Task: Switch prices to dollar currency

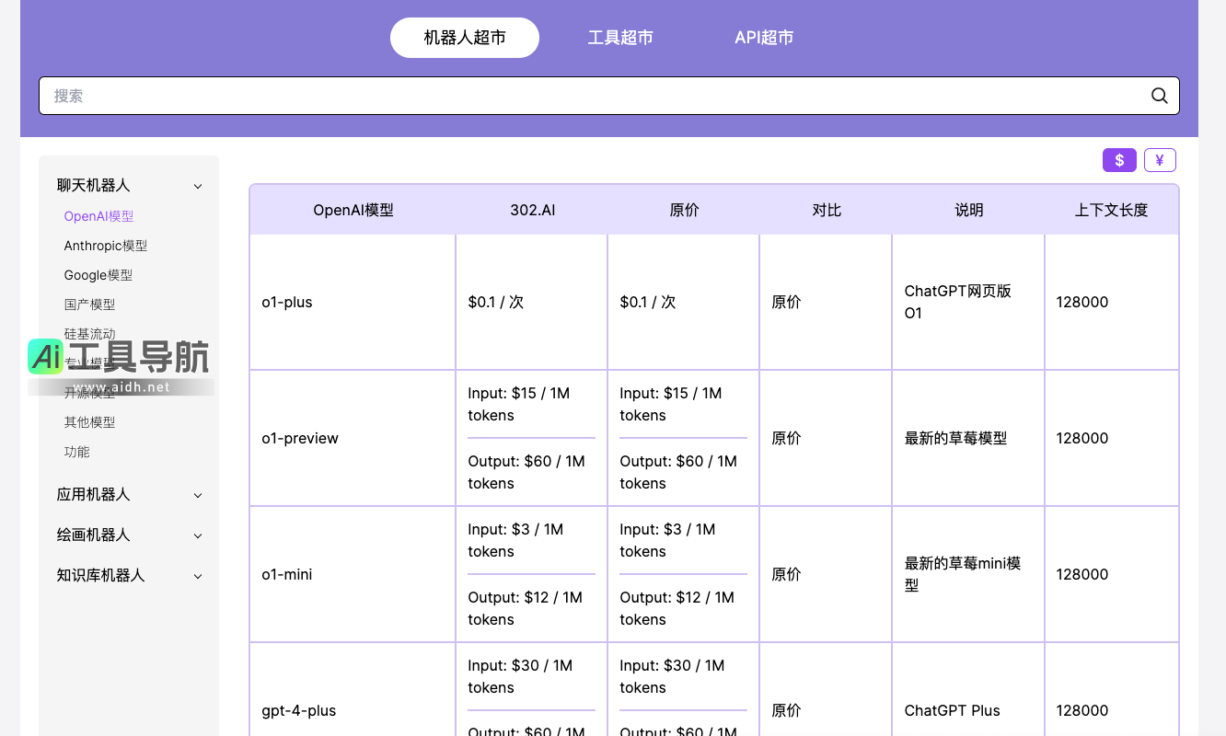Action: point(1119,160)
